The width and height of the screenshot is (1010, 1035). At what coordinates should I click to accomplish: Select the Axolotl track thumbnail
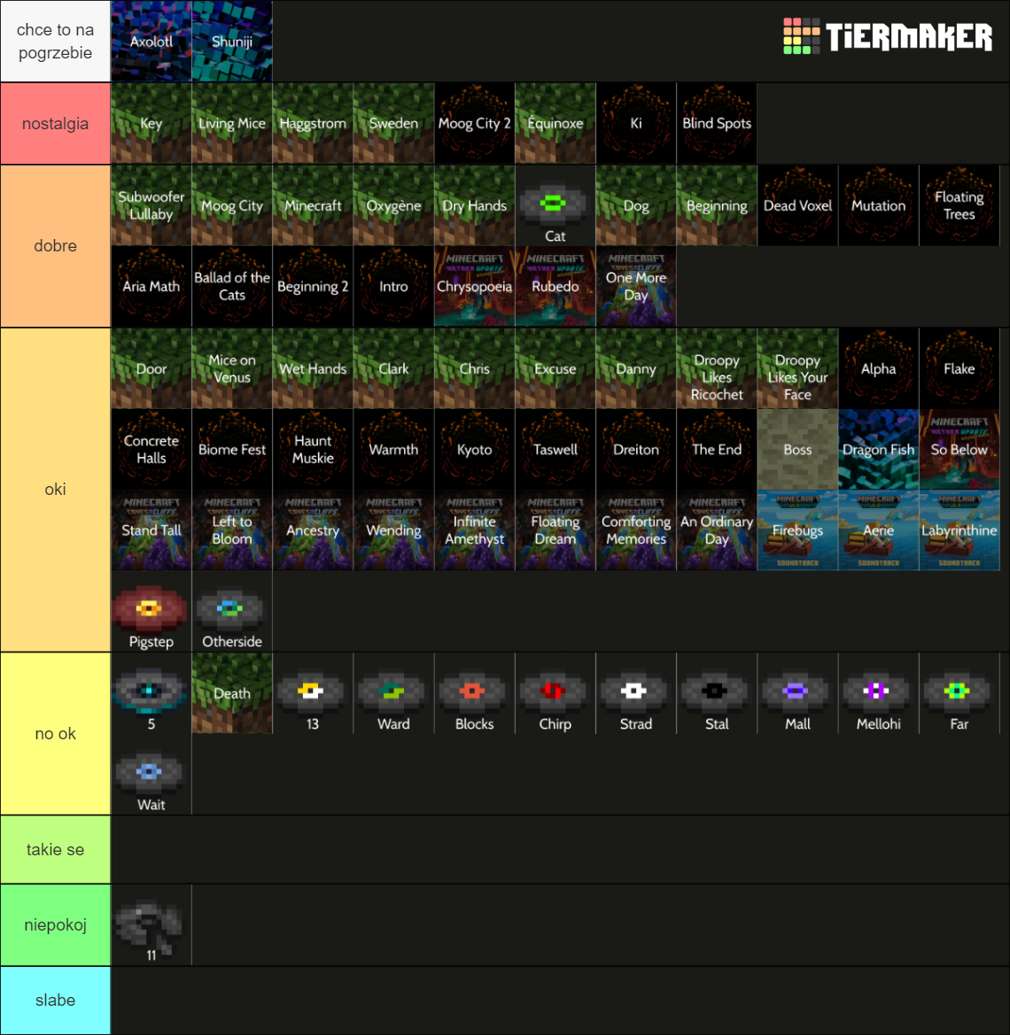150,41
